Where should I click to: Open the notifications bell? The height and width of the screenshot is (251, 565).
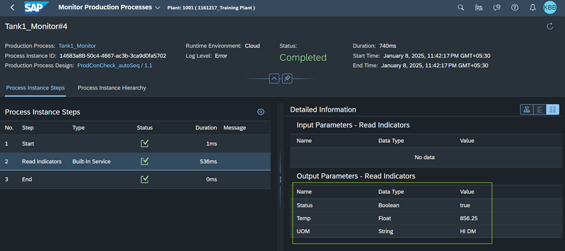point(532,8)
